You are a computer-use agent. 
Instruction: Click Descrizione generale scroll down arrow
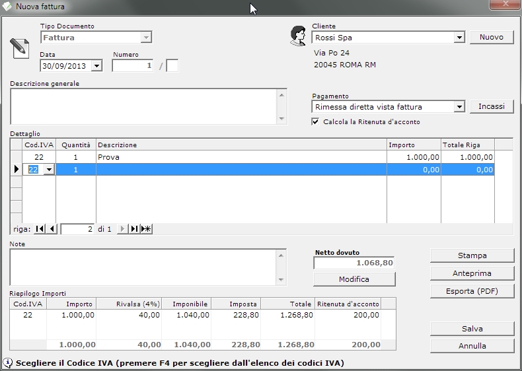click(x=281, y=119)
